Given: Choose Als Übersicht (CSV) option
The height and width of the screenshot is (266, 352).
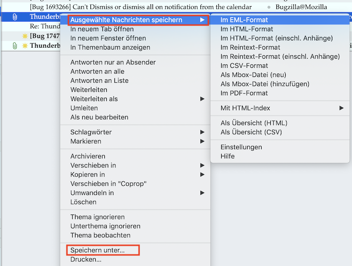Looking at the screenshot, I should (x=251, y=132).
